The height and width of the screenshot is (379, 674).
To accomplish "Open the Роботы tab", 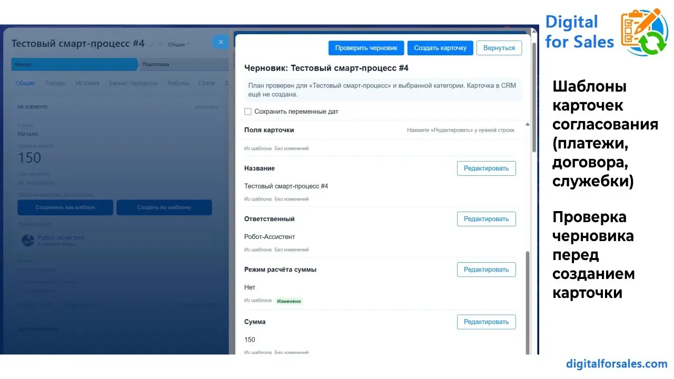I will tap(179, 83).
